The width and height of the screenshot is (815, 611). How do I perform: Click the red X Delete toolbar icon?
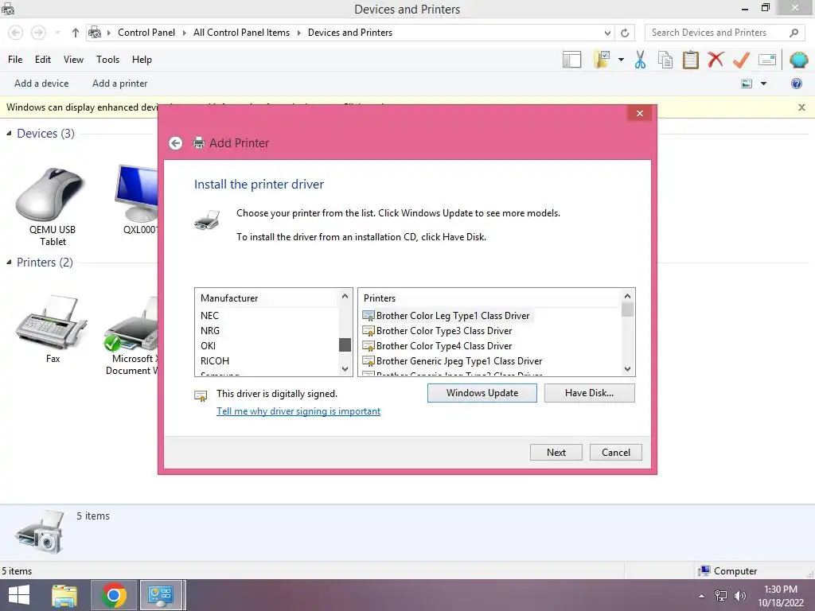[x=716, y=60]
